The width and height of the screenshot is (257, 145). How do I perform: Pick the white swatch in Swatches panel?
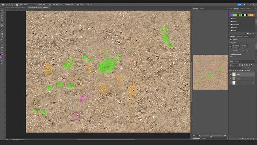pyautogui.click(x=245, y=15)
